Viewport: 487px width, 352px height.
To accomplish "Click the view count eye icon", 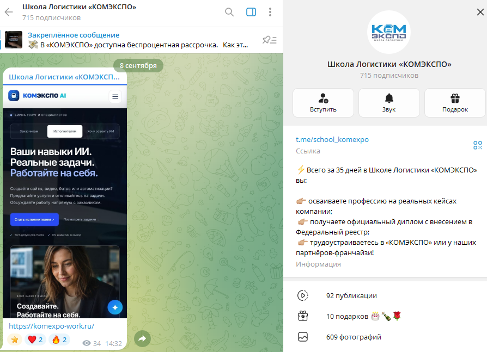I will (x=87, y=343).
